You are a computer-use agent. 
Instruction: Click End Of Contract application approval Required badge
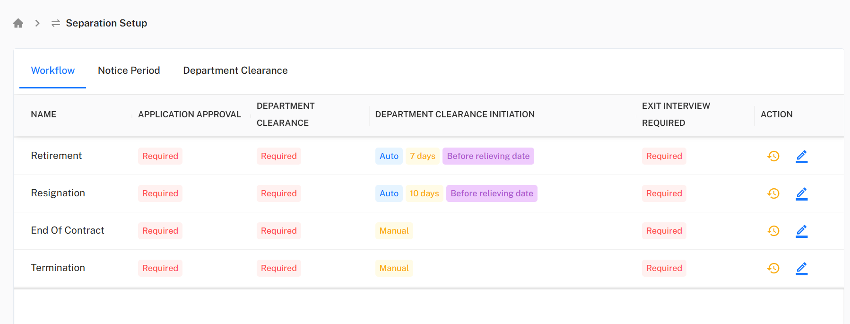click(160, 231)
